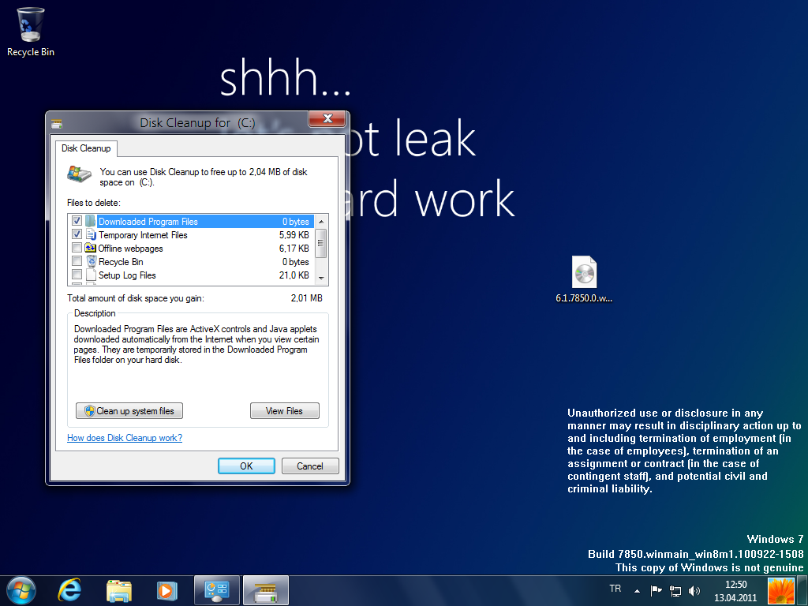
Task: Uncheck Downloaded Program Files
Action: (x=77, y=221)
